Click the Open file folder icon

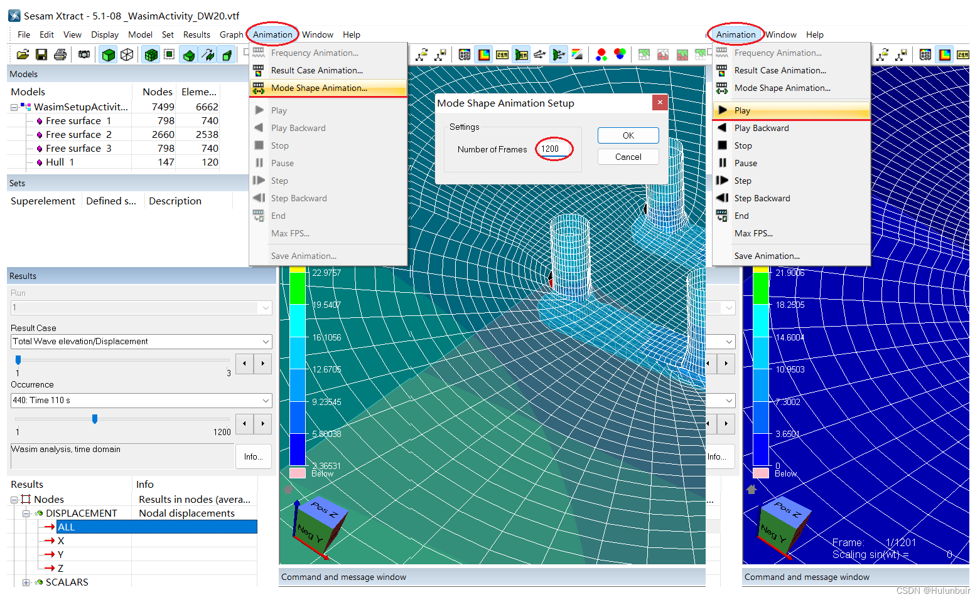[x=23, y=55]
